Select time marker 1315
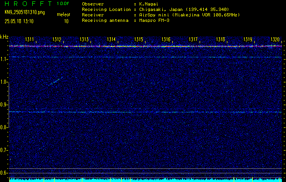Viewport: 286px width, 182px height. [x=139, y=39]
